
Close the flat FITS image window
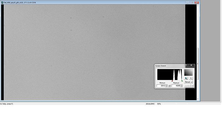197,2
